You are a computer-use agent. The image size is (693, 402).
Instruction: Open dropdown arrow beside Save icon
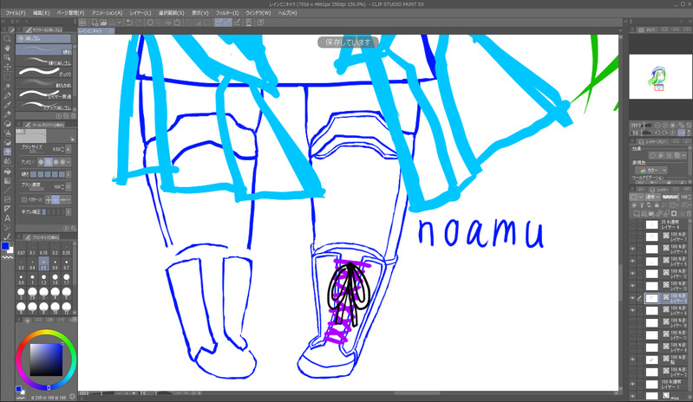tap(120, 22)
